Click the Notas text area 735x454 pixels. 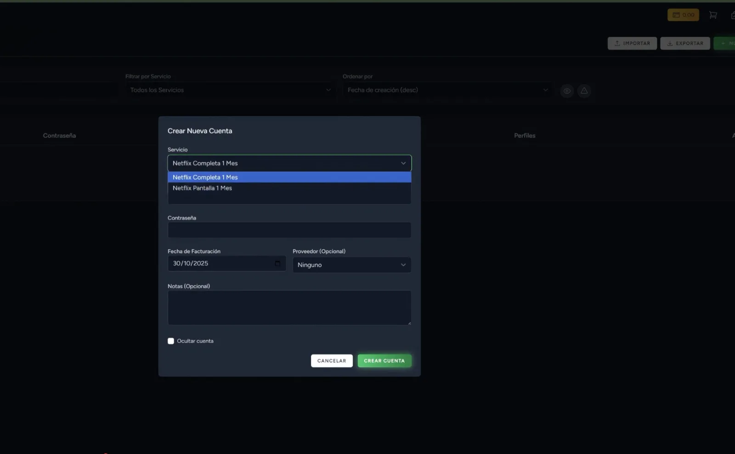(289, 308)
